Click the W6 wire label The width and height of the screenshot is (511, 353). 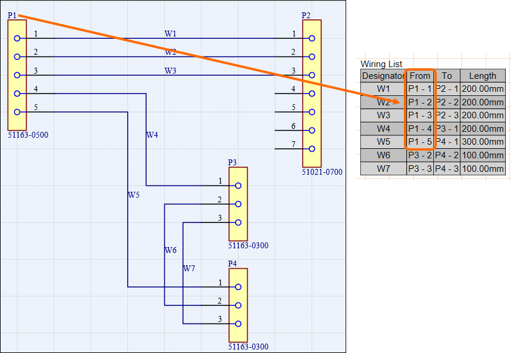(x=171, y=250)
